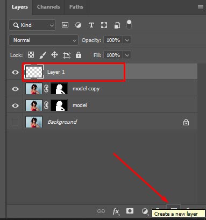Image resolution: width=206 pixels, height=220 pixels.
Task: Open the fx layer style menu
Action: [x=116, y=211]
